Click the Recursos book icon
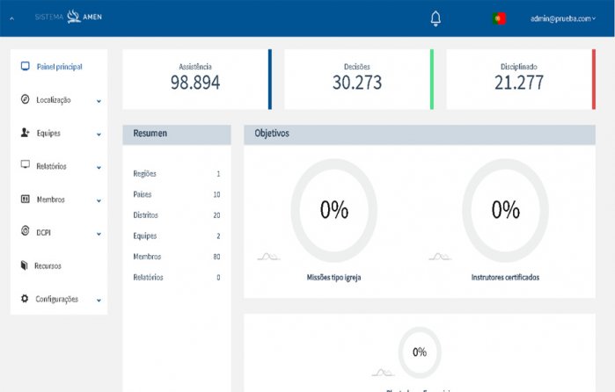 (x=25, y=265)
